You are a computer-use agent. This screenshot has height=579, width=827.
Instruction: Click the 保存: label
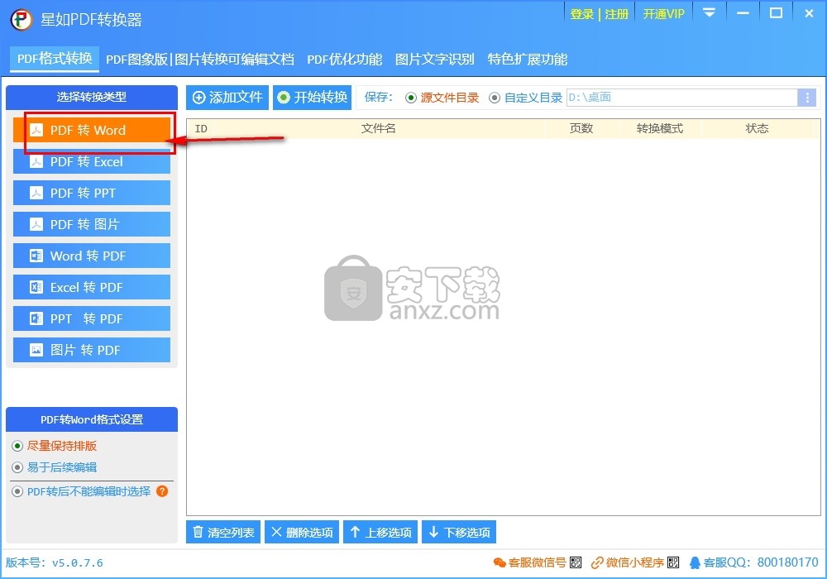coord(379,97)
